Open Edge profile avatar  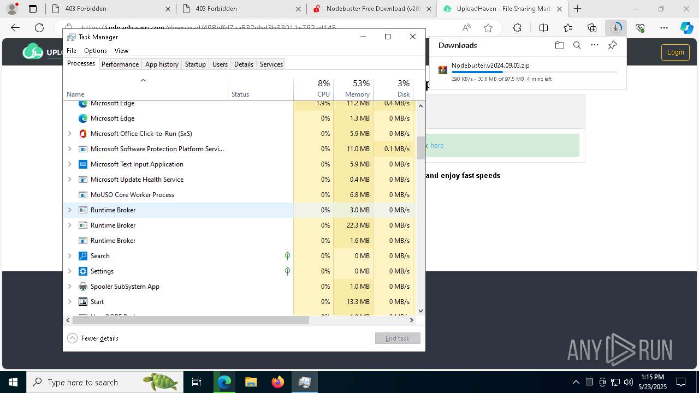point(12,9)
